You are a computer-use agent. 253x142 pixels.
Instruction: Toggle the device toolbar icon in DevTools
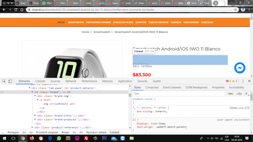tap(10, 81)
